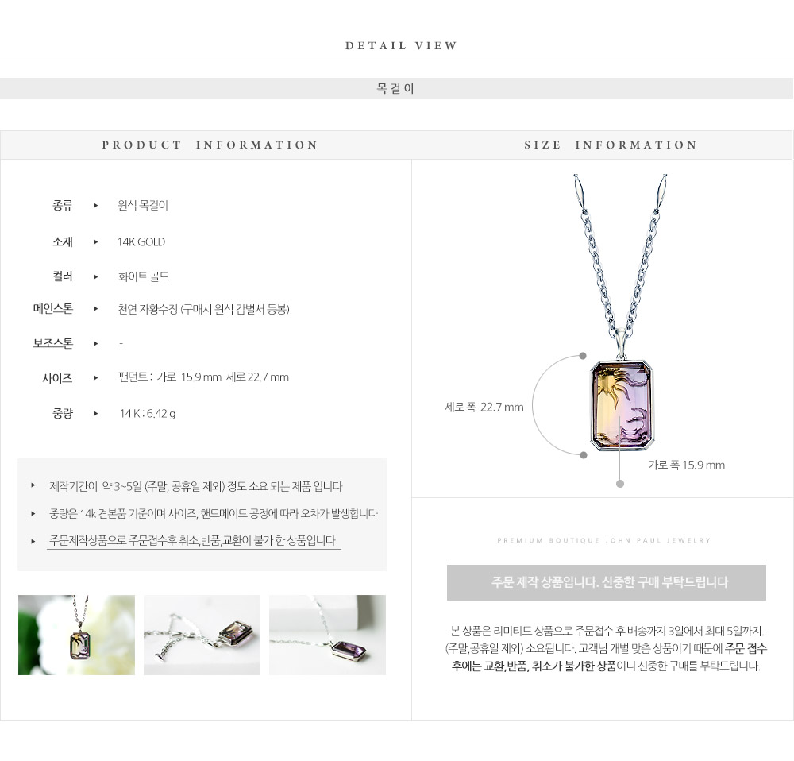Click the DETAIL VIEW heading

(x=401, y=45)
